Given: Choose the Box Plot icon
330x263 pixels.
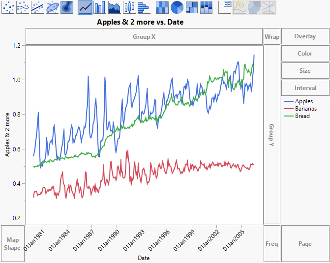Looking at the screenshot, I should pyautogui.click(x=129, y=7).
